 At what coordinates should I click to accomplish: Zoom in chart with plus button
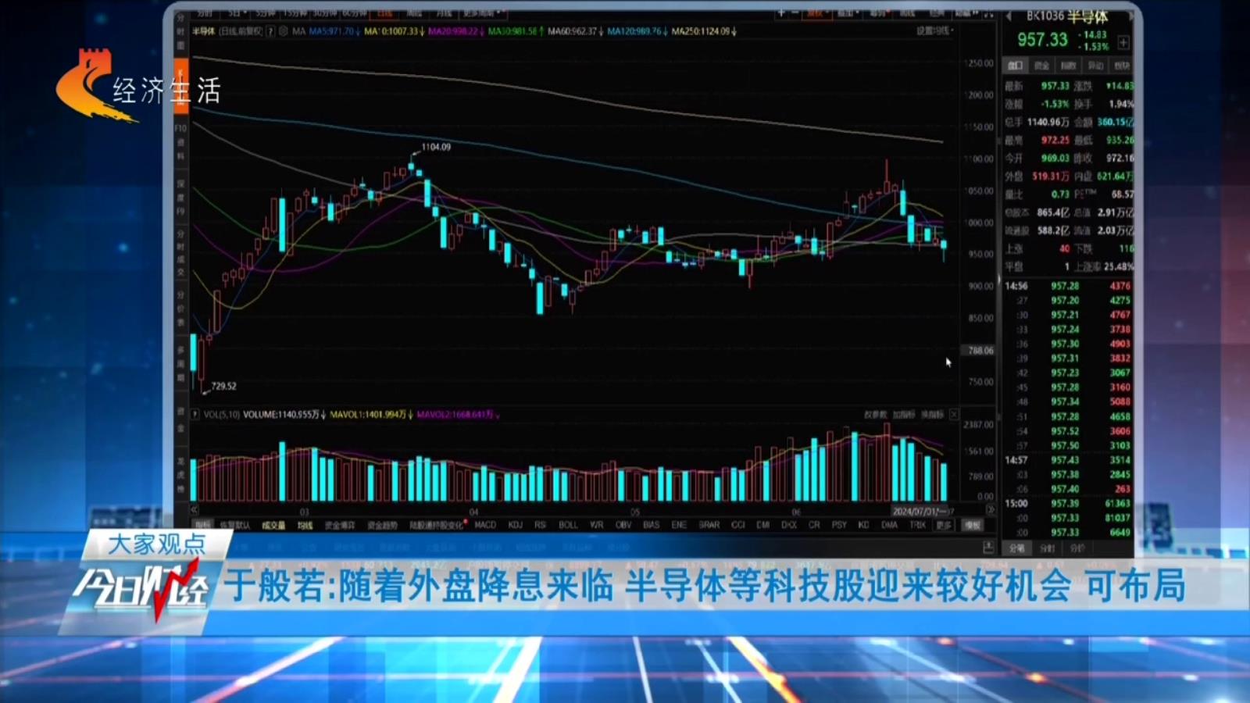780,13
